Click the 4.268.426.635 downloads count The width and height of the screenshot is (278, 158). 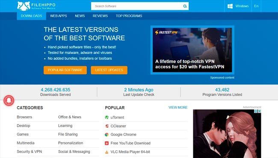(56, 90)
